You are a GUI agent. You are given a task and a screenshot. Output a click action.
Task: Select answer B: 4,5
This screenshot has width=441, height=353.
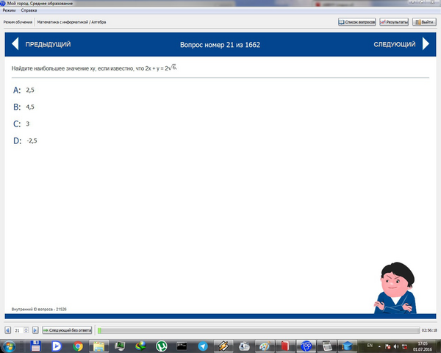click(x=24, y=107)
